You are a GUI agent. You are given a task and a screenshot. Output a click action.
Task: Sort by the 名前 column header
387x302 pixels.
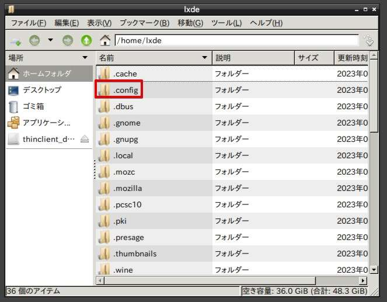point(154,58)
